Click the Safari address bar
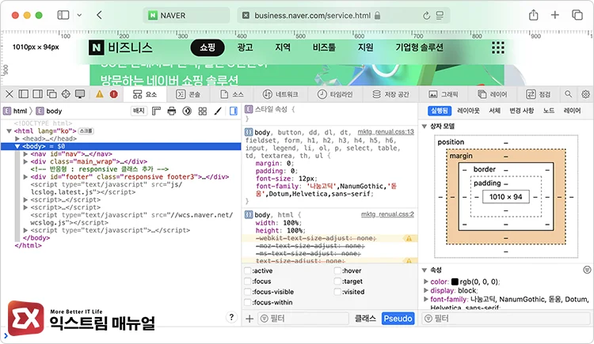Screen dimensions: 594x344 pyautogui.click(x=343, y=16)
